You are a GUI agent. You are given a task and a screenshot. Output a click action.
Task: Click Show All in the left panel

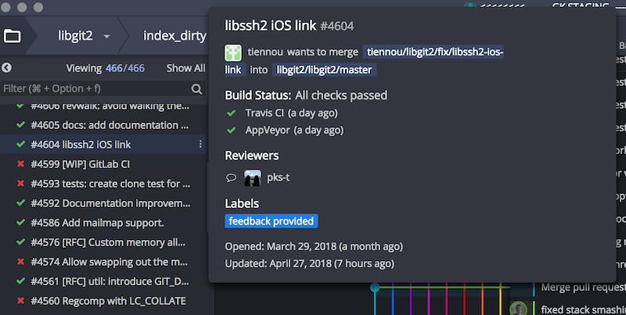click(185, 68)
